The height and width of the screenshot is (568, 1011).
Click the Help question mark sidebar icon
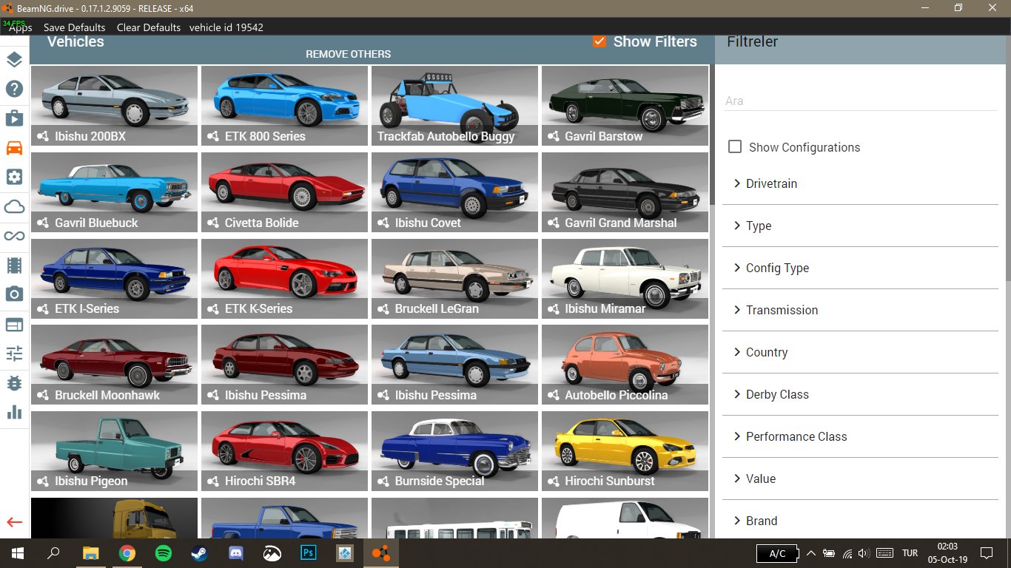(14, 89)
